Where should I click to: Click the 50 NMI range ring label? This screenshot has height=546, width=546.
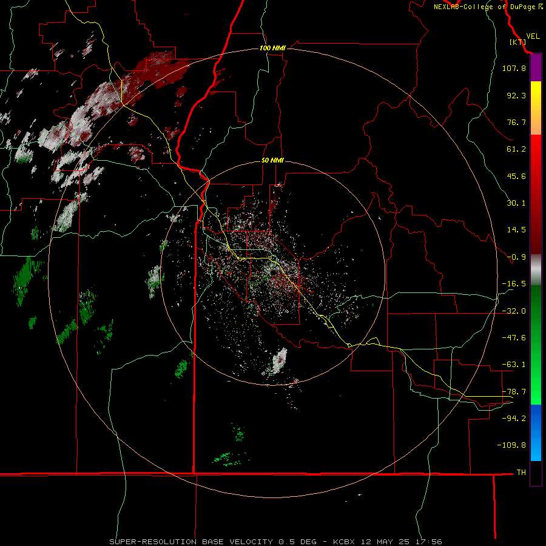272,160
